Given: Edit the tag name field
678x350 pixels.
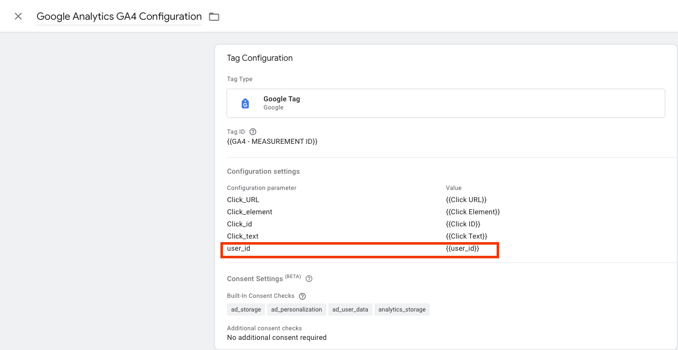Looking at the screenshot, I should tap(119, 16).
